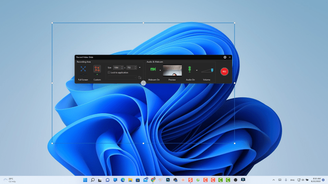Enable Lock to application checkbox
Viewport: 328px width, 184px height.
108,72
